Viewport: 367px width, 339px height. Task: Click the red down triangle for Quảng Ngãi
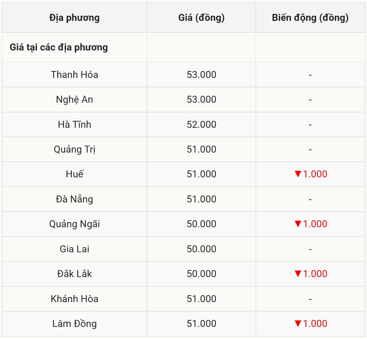(298, 224)
